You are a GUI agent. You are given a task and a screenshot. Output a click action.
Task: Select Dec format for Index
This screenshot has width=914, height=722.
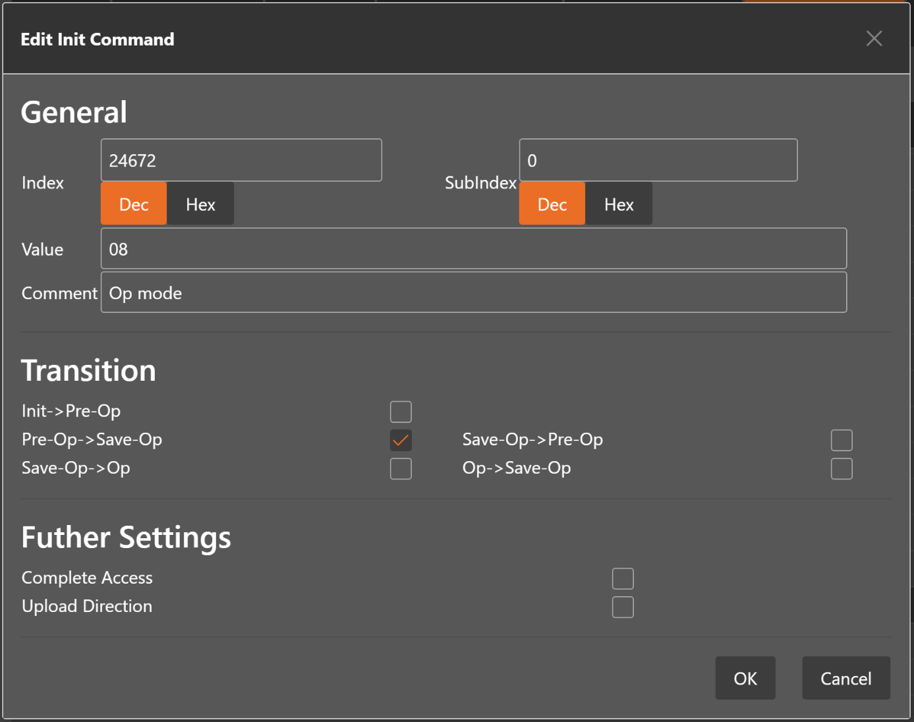click(x=134, y=204)
